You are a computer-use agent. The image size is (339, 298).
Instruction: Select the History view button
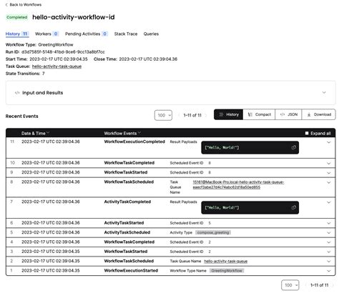point(229,114)
